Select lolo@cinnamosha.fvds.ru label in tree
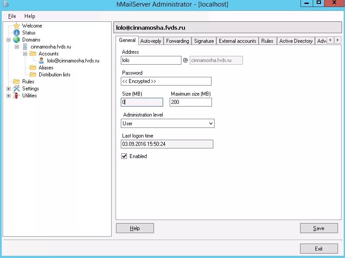The image size is (345, 258). [x=73, y=61]
